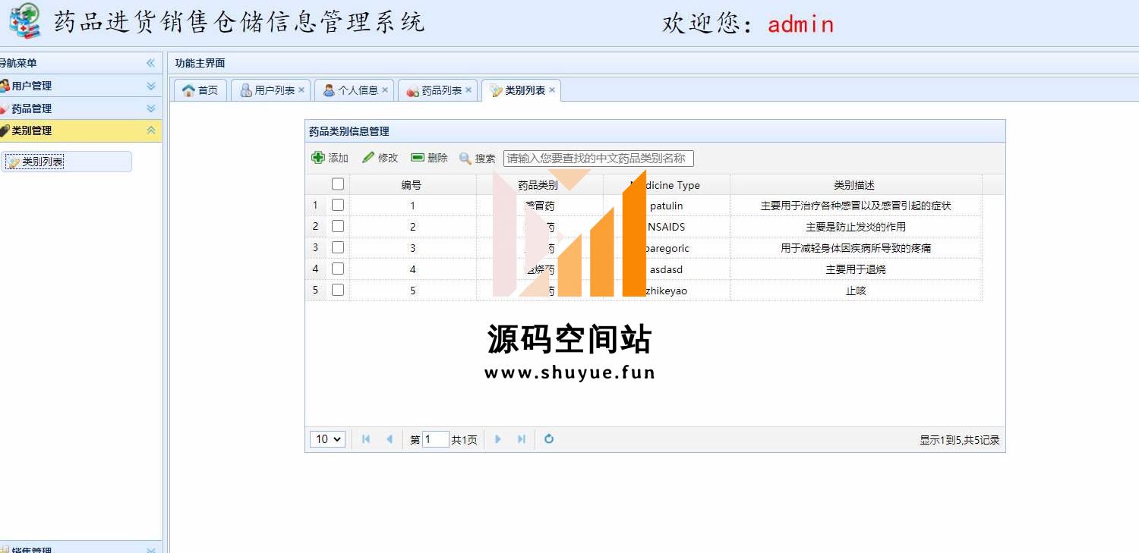Click the user icon on 用户列表 tab
This screenshot has width=1139, height=553.
click(x=246, y=90)
